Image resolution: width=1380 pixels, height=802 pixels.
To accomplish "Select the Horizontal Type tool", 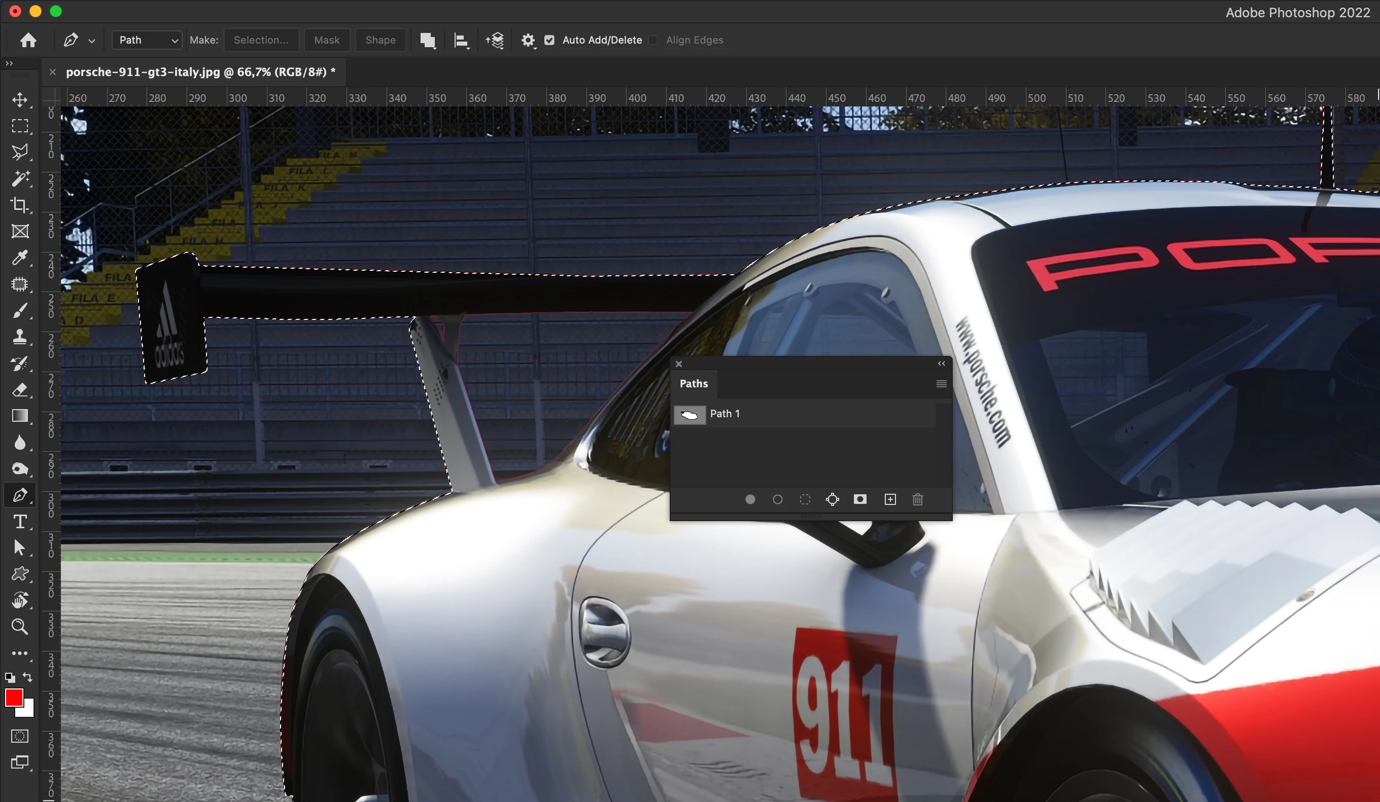I will [20, 521].
